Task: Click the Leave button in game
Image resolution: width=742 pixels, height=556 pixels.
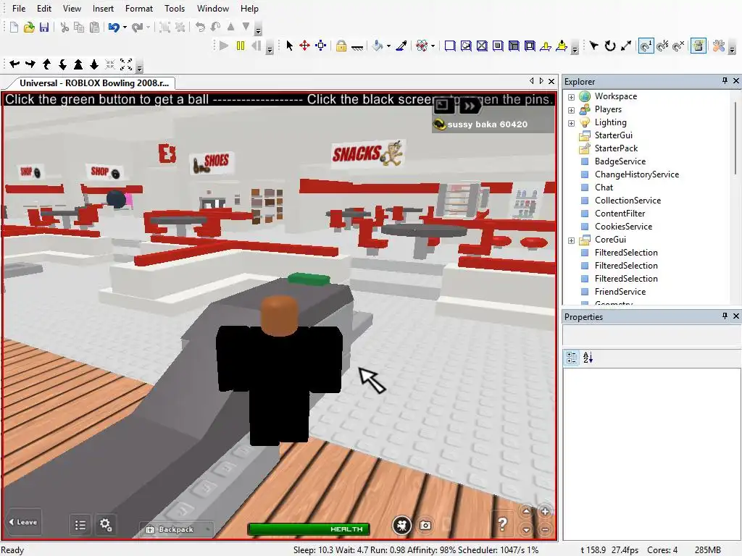Action: pyautogui.click(x=22, y=522)
